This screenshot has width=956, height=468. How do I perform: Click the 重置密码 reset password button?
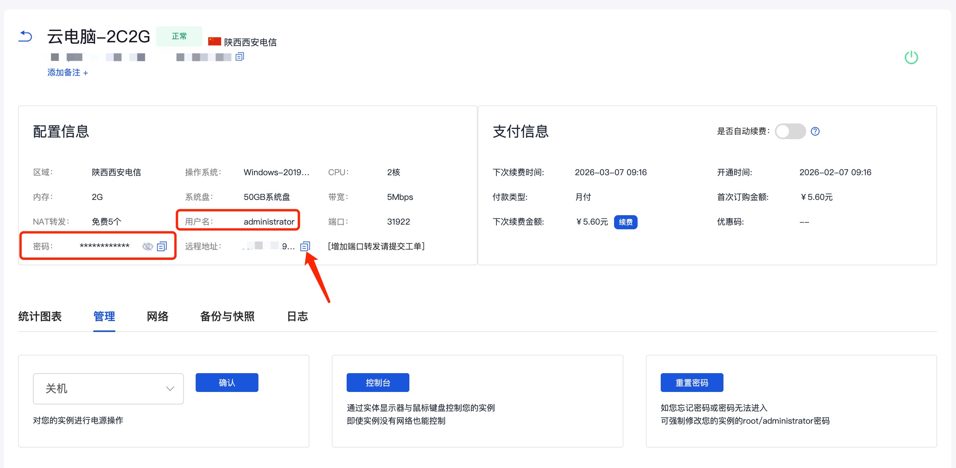(692, 383)
